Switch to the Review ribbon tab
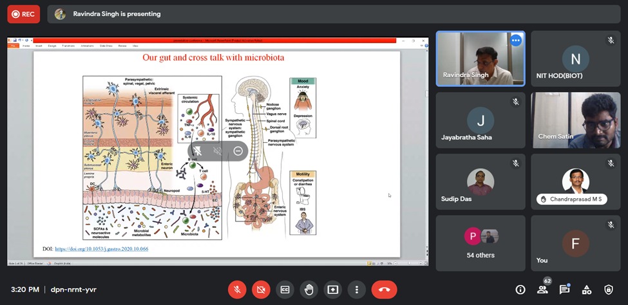The height and width of the screenshot is (305, 628). [122, 46]
